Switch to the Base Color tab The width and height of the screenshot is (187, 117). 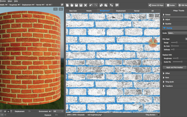(x=73, y=11)
